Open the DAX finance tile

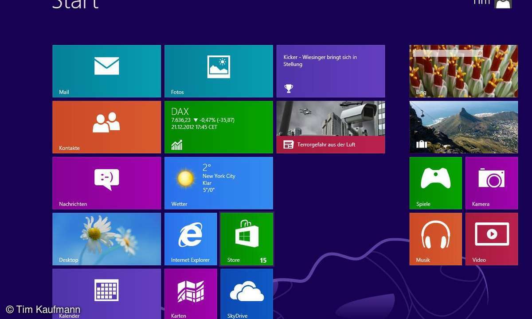(x=219, y=127)
